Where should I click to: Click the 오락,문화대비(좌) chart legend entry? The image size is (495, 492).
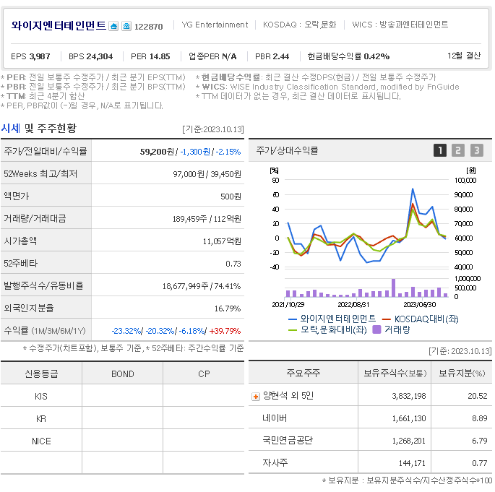tap(327, 329)
